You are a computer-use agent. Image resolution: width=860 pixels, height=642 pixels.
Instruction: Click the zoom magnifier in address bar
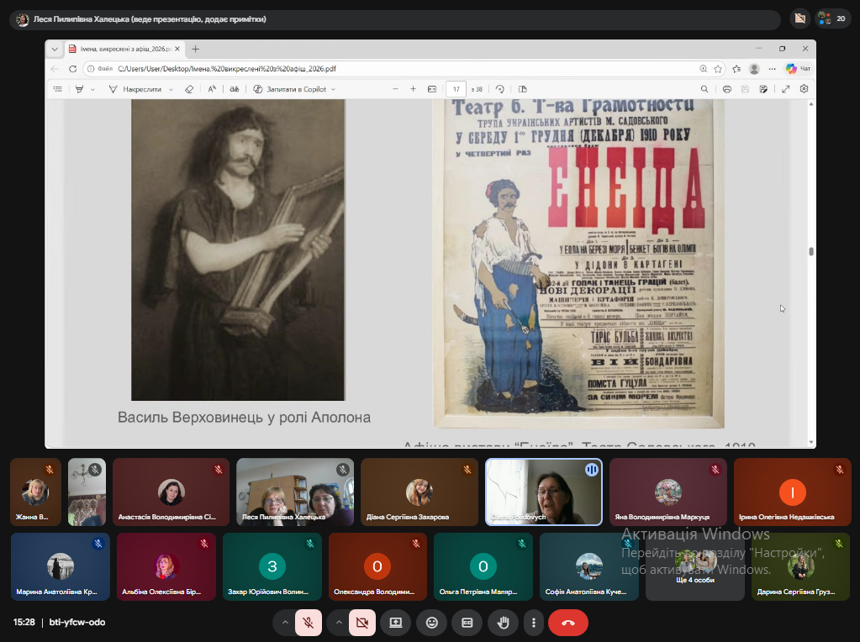click(x=703, y=69)
